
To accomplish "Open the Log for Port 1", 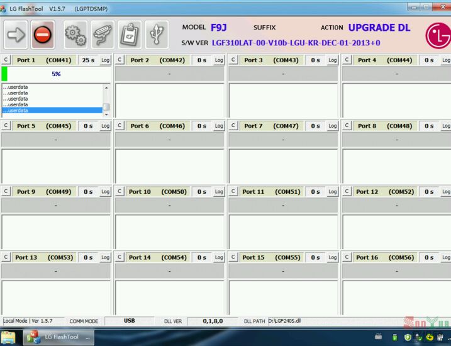I will point(105,60).
